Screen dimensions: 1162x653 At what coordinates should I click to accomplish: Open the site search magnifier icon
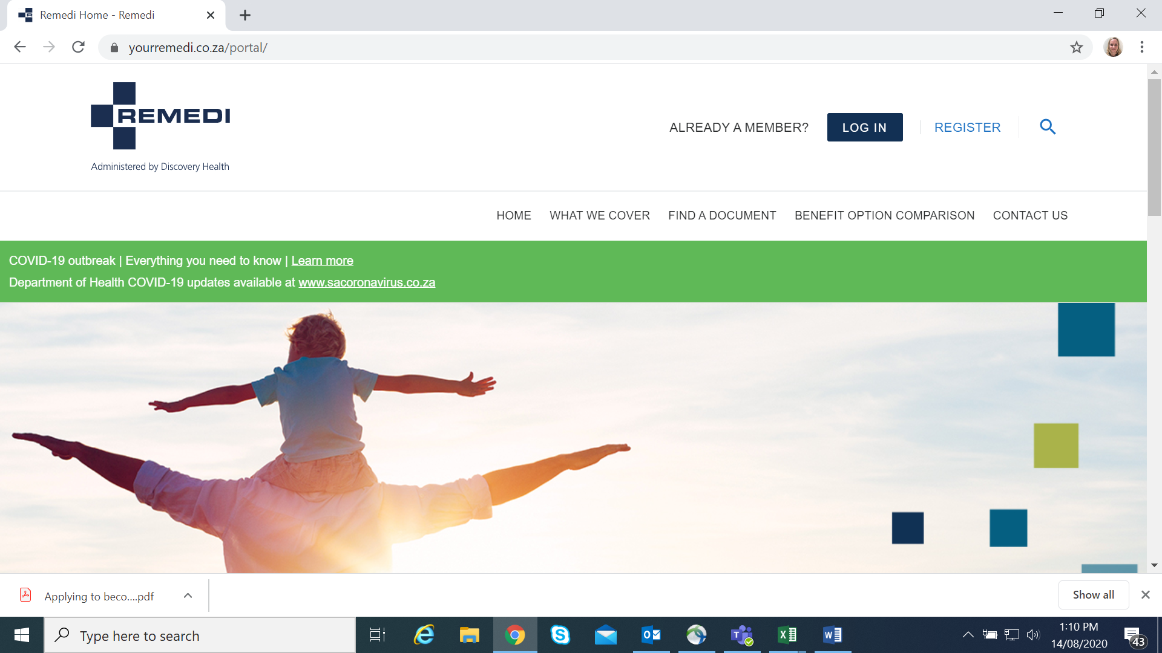click(x=1048, y=127)
